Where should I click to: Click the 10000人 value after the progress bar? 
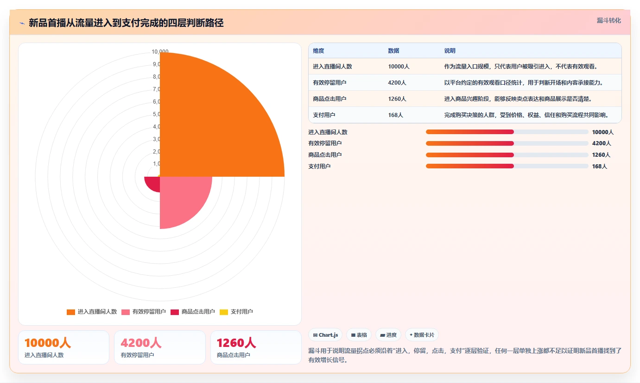point(603,132)
